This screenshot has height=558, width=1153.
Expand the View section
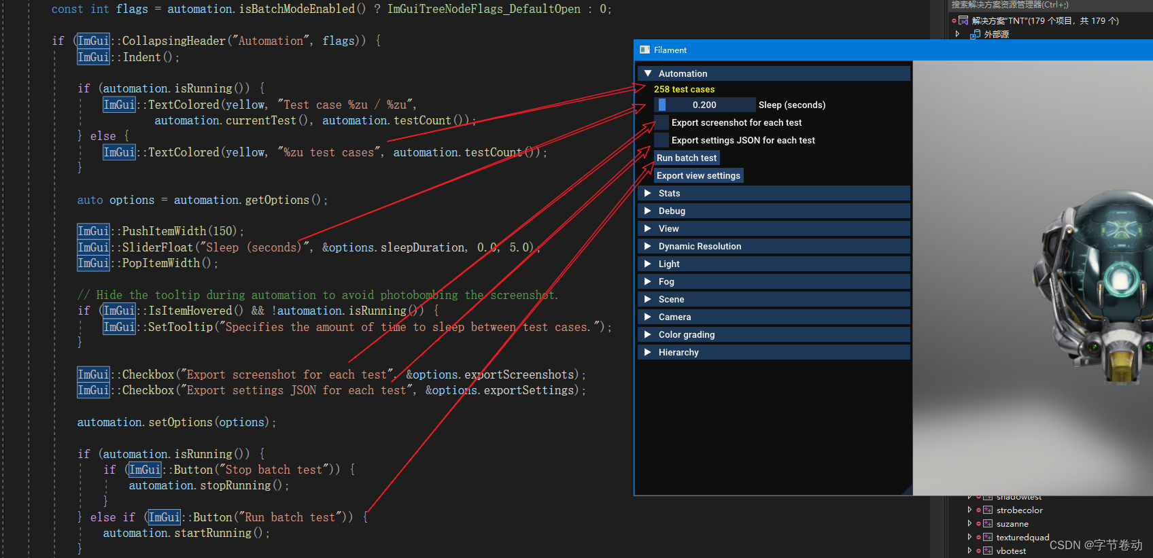pyautogui.click(x=774, y=228)
